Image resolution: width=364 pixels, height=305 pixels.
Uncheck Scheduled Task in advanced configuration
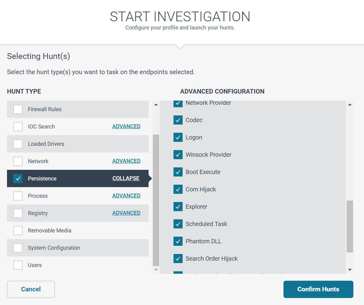178,224
